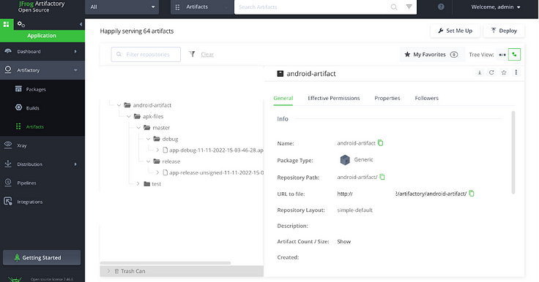539x282 pixels.
Task: Switch to the Followers tab
Action: click(427, 98)
